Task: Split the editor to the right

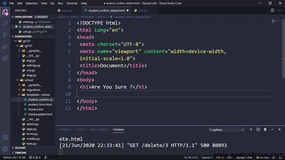Action: pos(272,10)
